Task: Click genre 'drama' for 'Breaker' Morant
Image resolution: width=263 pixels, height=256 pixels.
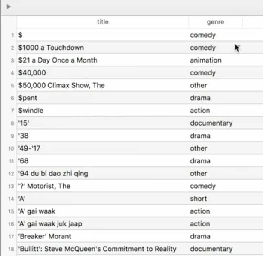Action: [200, 236]
